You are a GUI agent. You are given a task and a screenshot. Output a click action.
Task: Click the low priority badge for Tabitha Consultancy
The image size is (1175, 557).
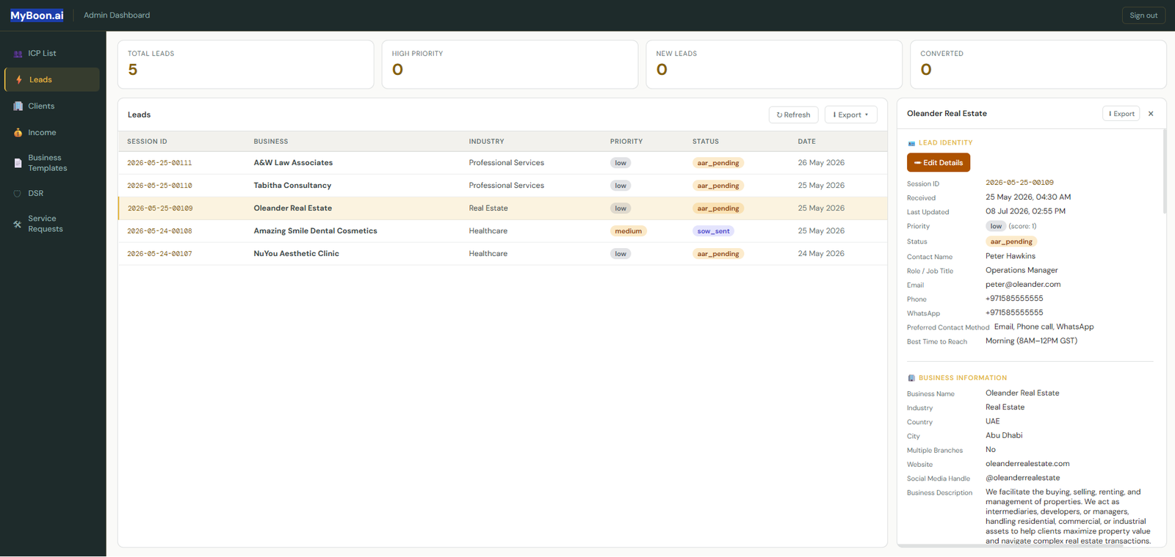[621, 186]
